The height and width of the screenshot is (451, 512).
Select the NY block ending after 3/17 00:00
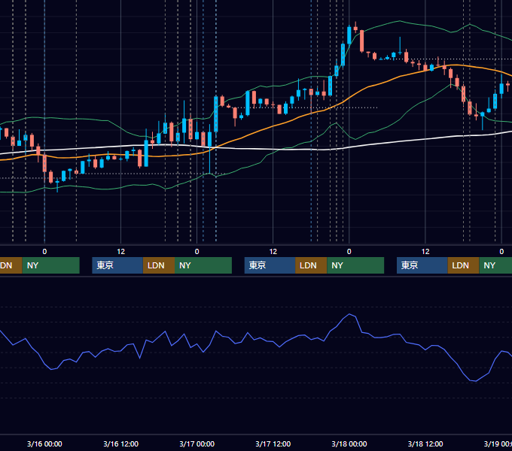[x=203, y=265]
